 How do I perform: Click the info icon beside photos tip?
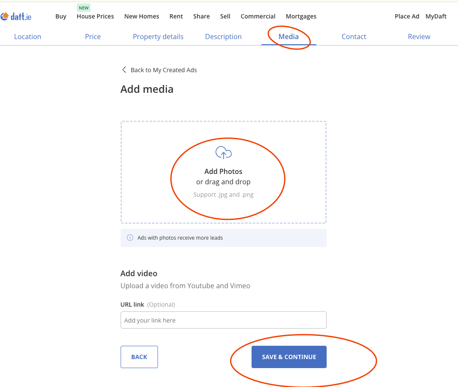pos(130,238)
